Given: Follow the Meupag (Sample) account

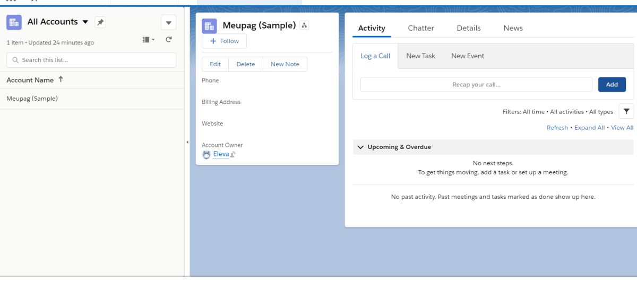Looking at the screenshot, I should point(224,41).
